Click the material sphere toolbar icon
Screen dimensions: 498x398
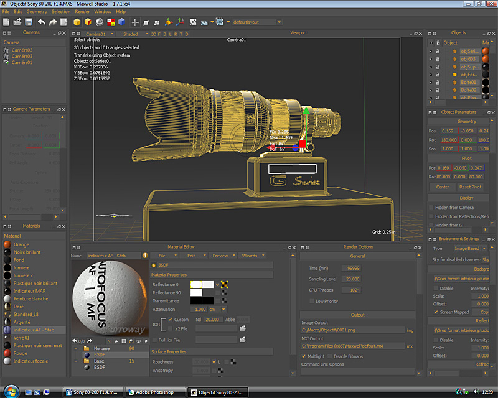(100, 22)
